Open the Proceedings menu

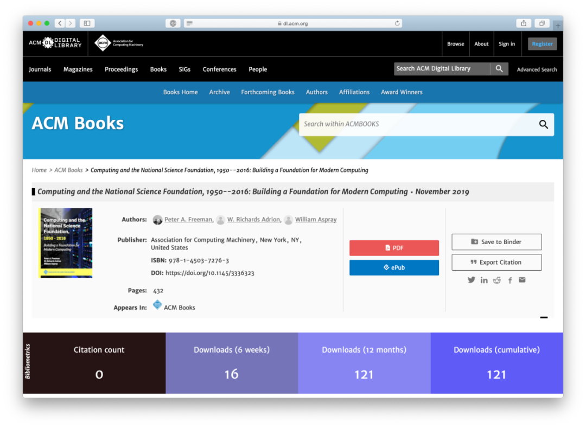tap(121, 69)
